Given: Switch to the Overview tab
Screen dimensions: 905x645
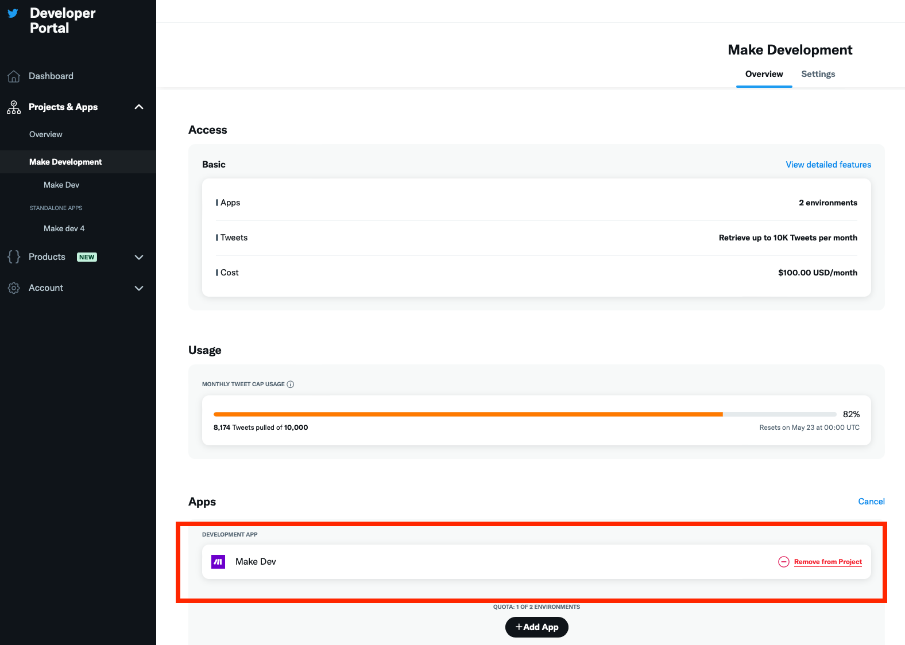Looking at the screenshot, I should click(764, 74).
